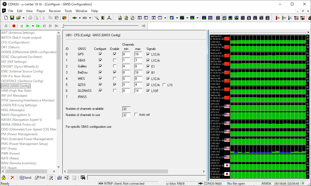Open the histogram view dropdown arrow
311x186 pixels.
197,18
